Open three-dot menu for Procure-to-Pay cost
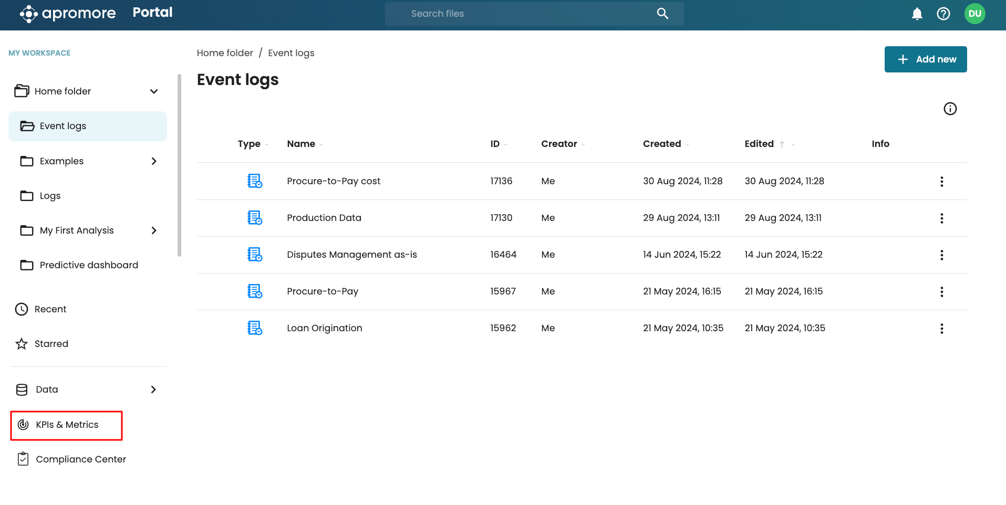1006x505 pixels. (941, 182)
